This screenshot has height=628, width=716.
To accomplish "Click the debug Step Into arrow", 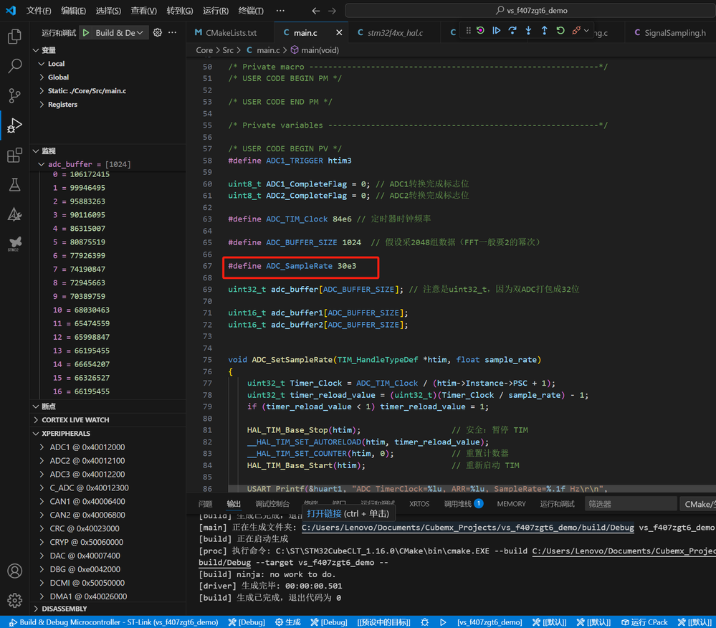I will point(528,31).
